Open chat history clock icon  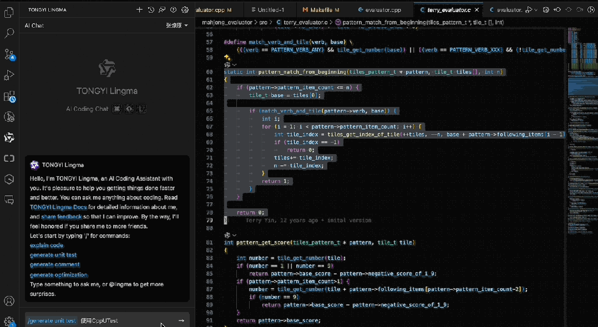(151, 10)
